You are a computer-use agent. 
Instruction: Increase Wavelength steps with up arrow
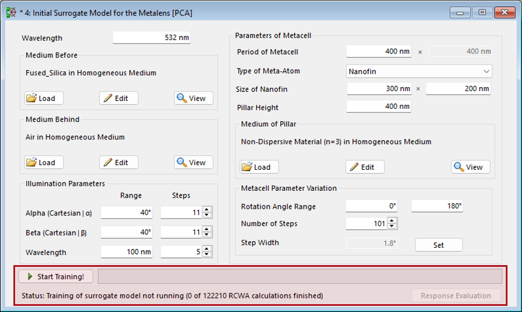207,249
